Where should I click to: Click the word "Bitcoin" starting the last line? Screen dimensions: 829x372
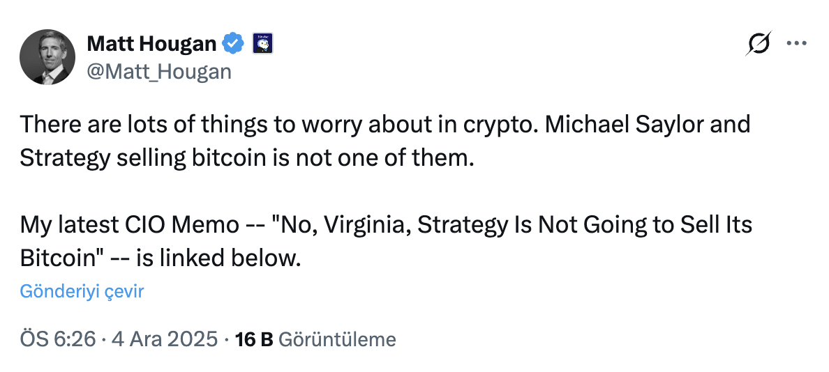pyautogui.click(x=59, y=258)
